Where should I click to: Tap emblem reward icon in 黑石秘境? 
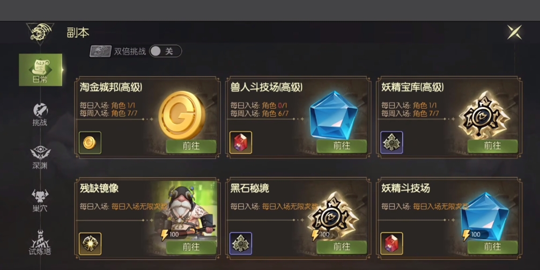241,244
